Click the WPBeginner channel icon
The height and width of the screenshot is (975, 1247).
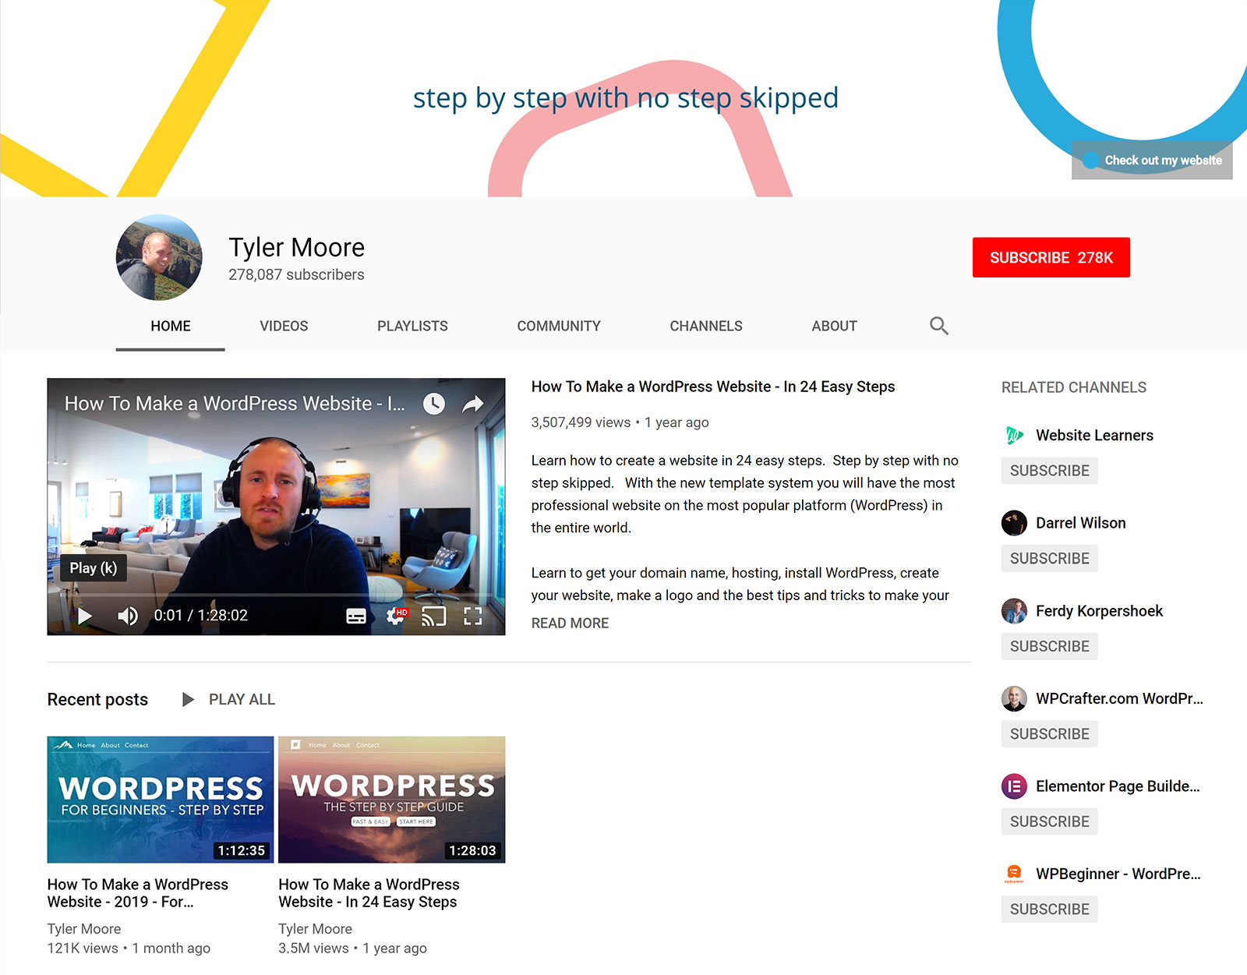click(x=1014, y=874)
